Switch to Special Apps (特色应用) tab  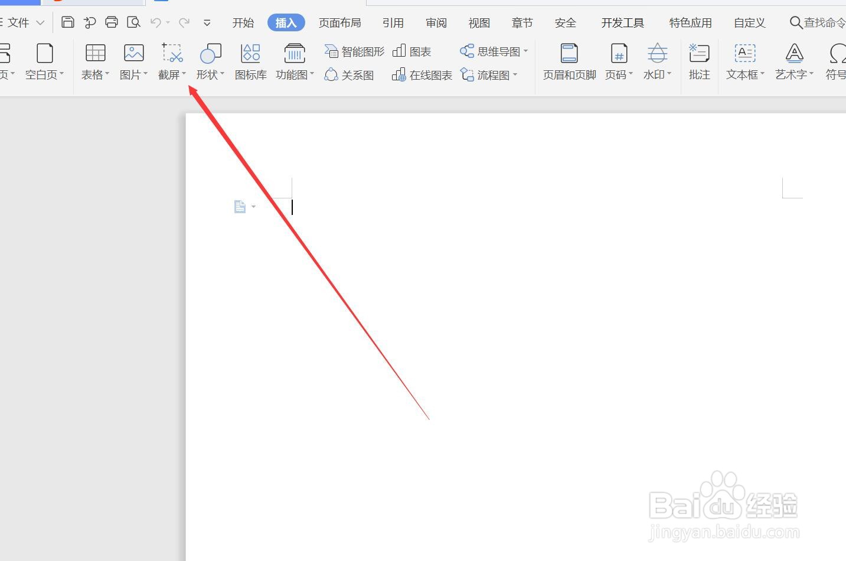click(x=690, y=22)
